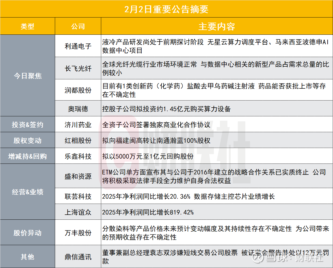Click the 公司 column header
The height and width of the screenshot is (268, 333).
pyautogui.click(x=78, y=26)
